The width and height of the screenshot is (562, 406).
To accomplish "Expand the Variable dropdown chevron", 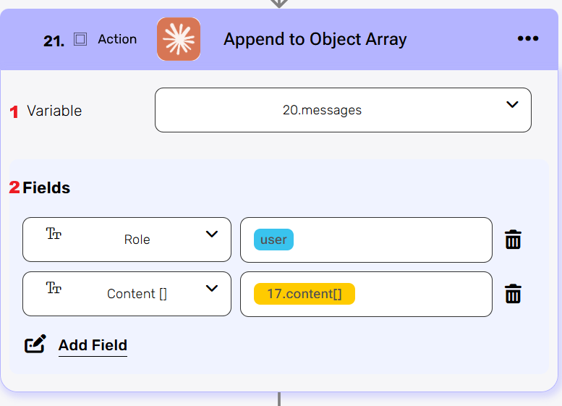I will pyautogui.click(x=512, y=104).
